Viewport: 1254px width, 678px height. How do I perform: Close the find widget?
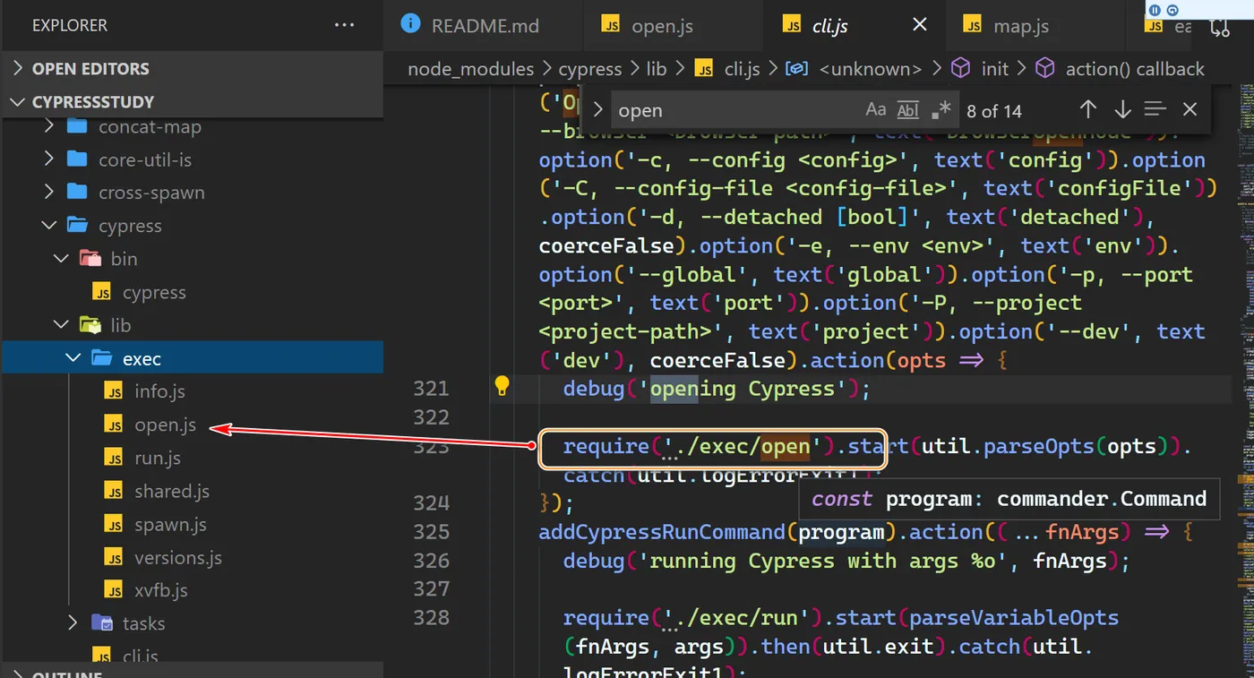click(x=1190, y=110)
